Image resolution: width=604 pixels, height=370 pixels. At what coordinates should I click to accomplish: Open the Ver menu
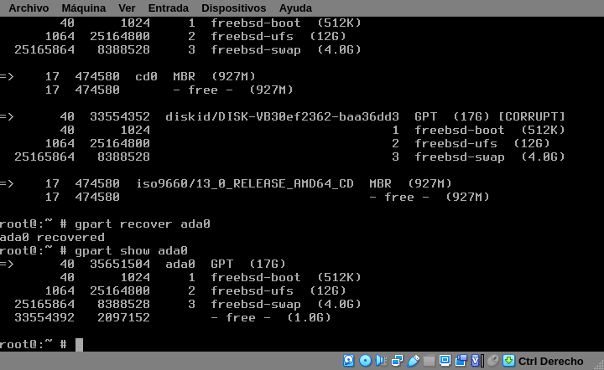pos(127,8)
